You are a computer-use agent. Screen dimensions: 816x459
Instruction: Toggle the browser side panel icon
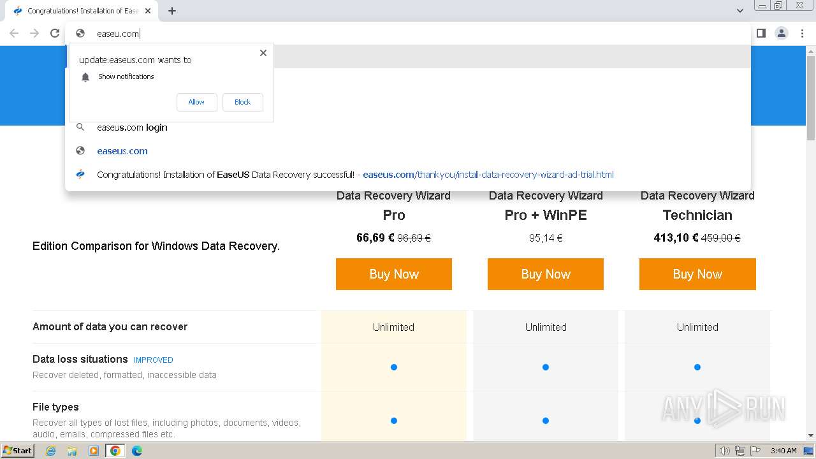click(761, 33)
